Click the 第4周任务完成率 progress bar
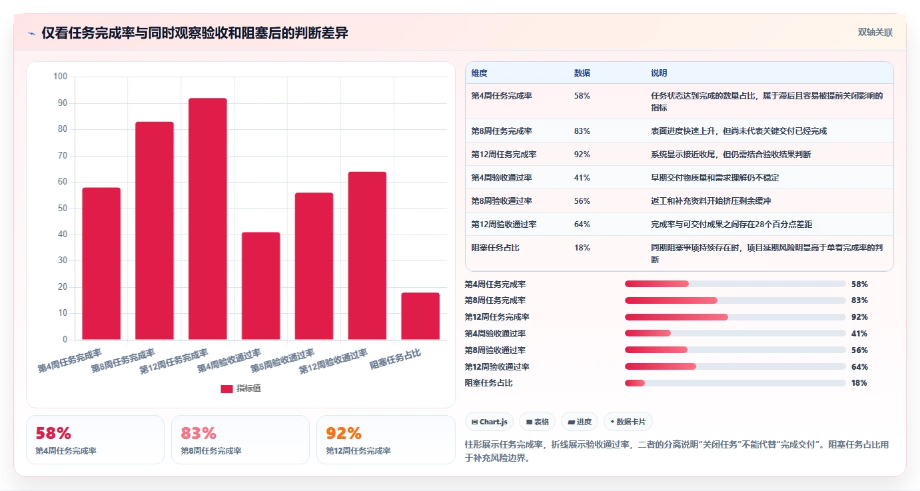 coord(735,284)
